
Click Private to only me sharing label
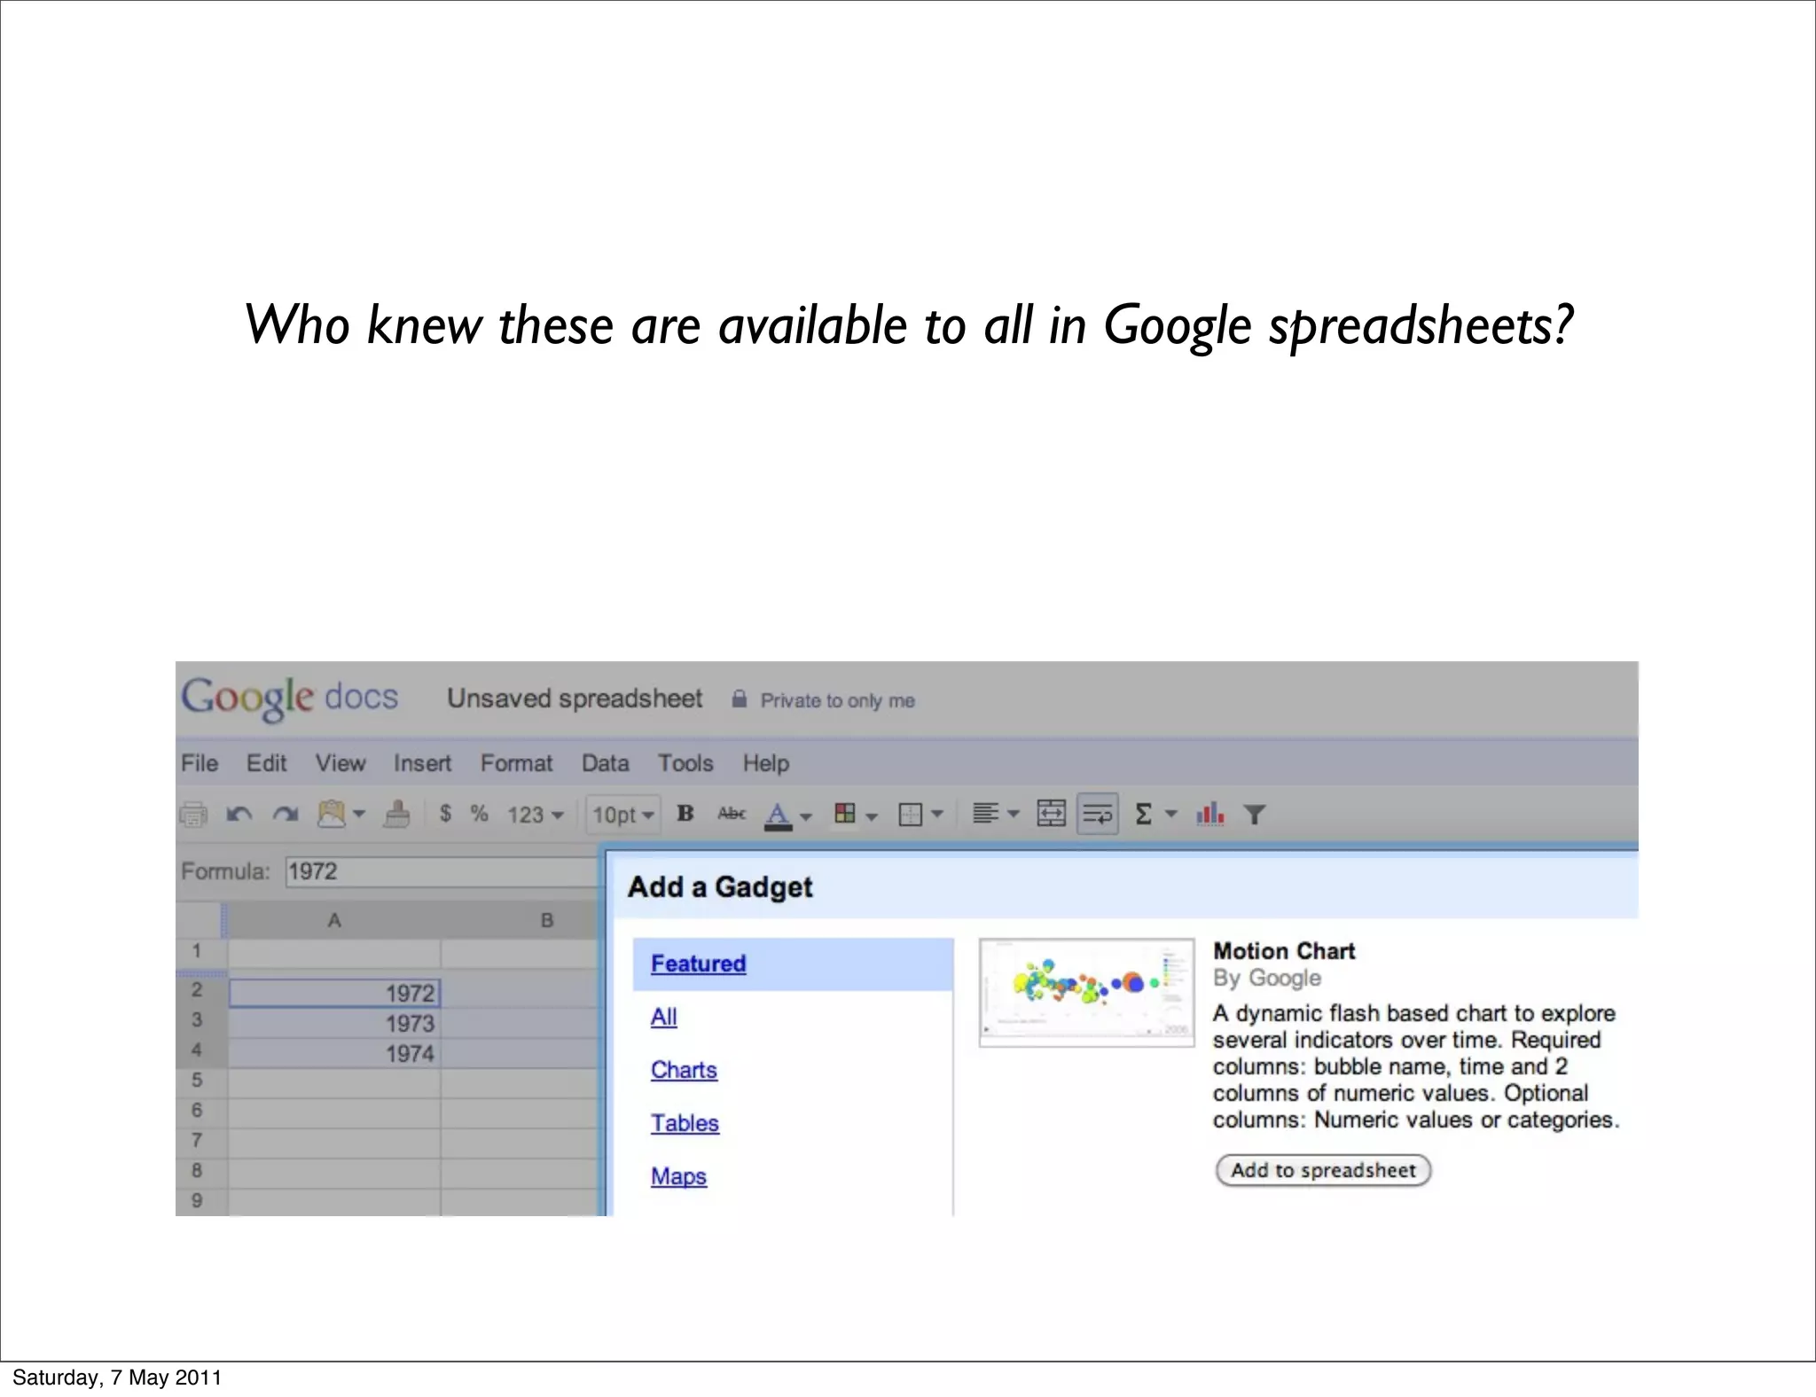coord(837,700)
